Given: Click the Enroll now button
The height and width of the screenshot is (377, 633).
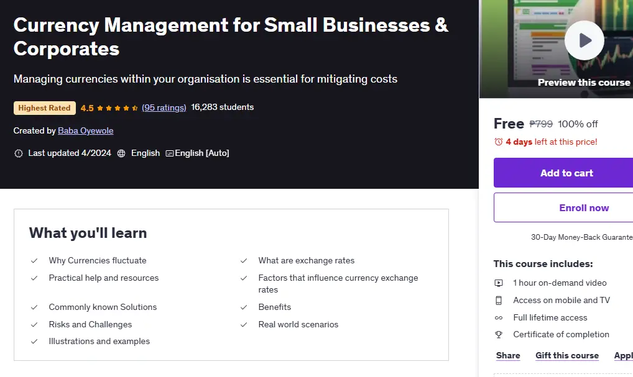Looking at the screenshot, I should [x=584, y=207].
